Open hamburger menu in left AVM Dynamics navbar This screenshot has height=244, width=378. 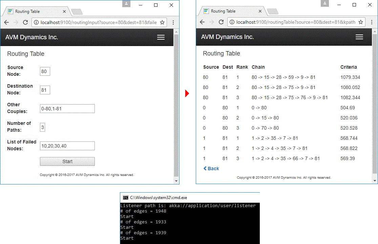tap(161, 37)
